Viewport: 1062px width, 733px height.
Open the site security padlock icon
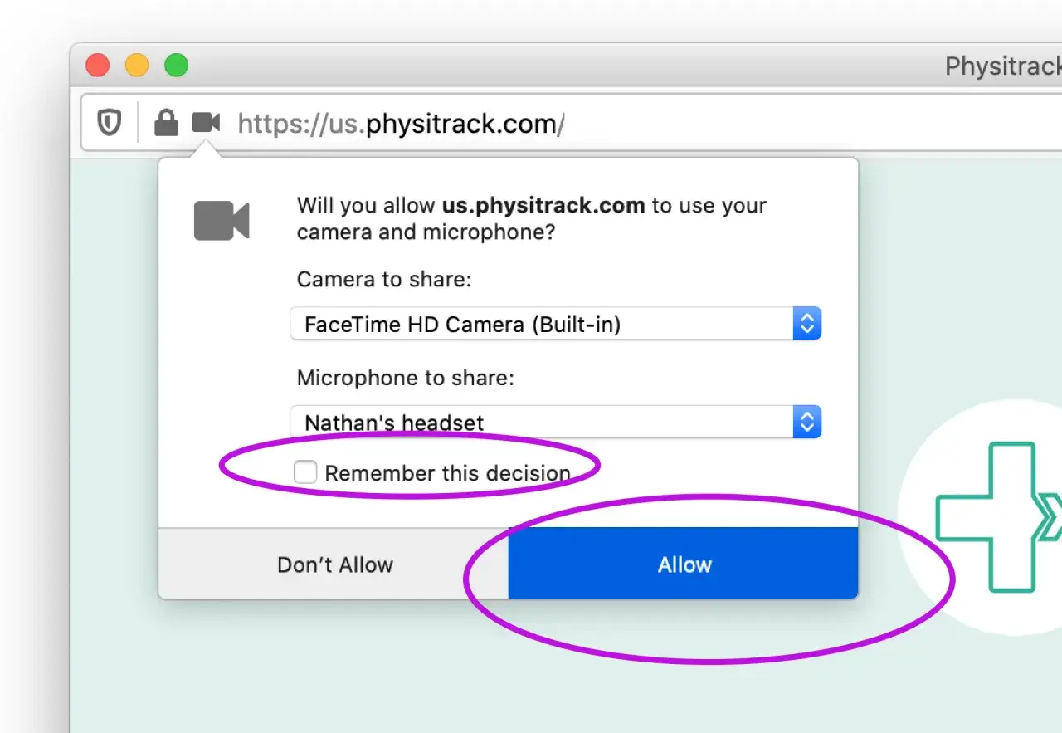[167, 124]
